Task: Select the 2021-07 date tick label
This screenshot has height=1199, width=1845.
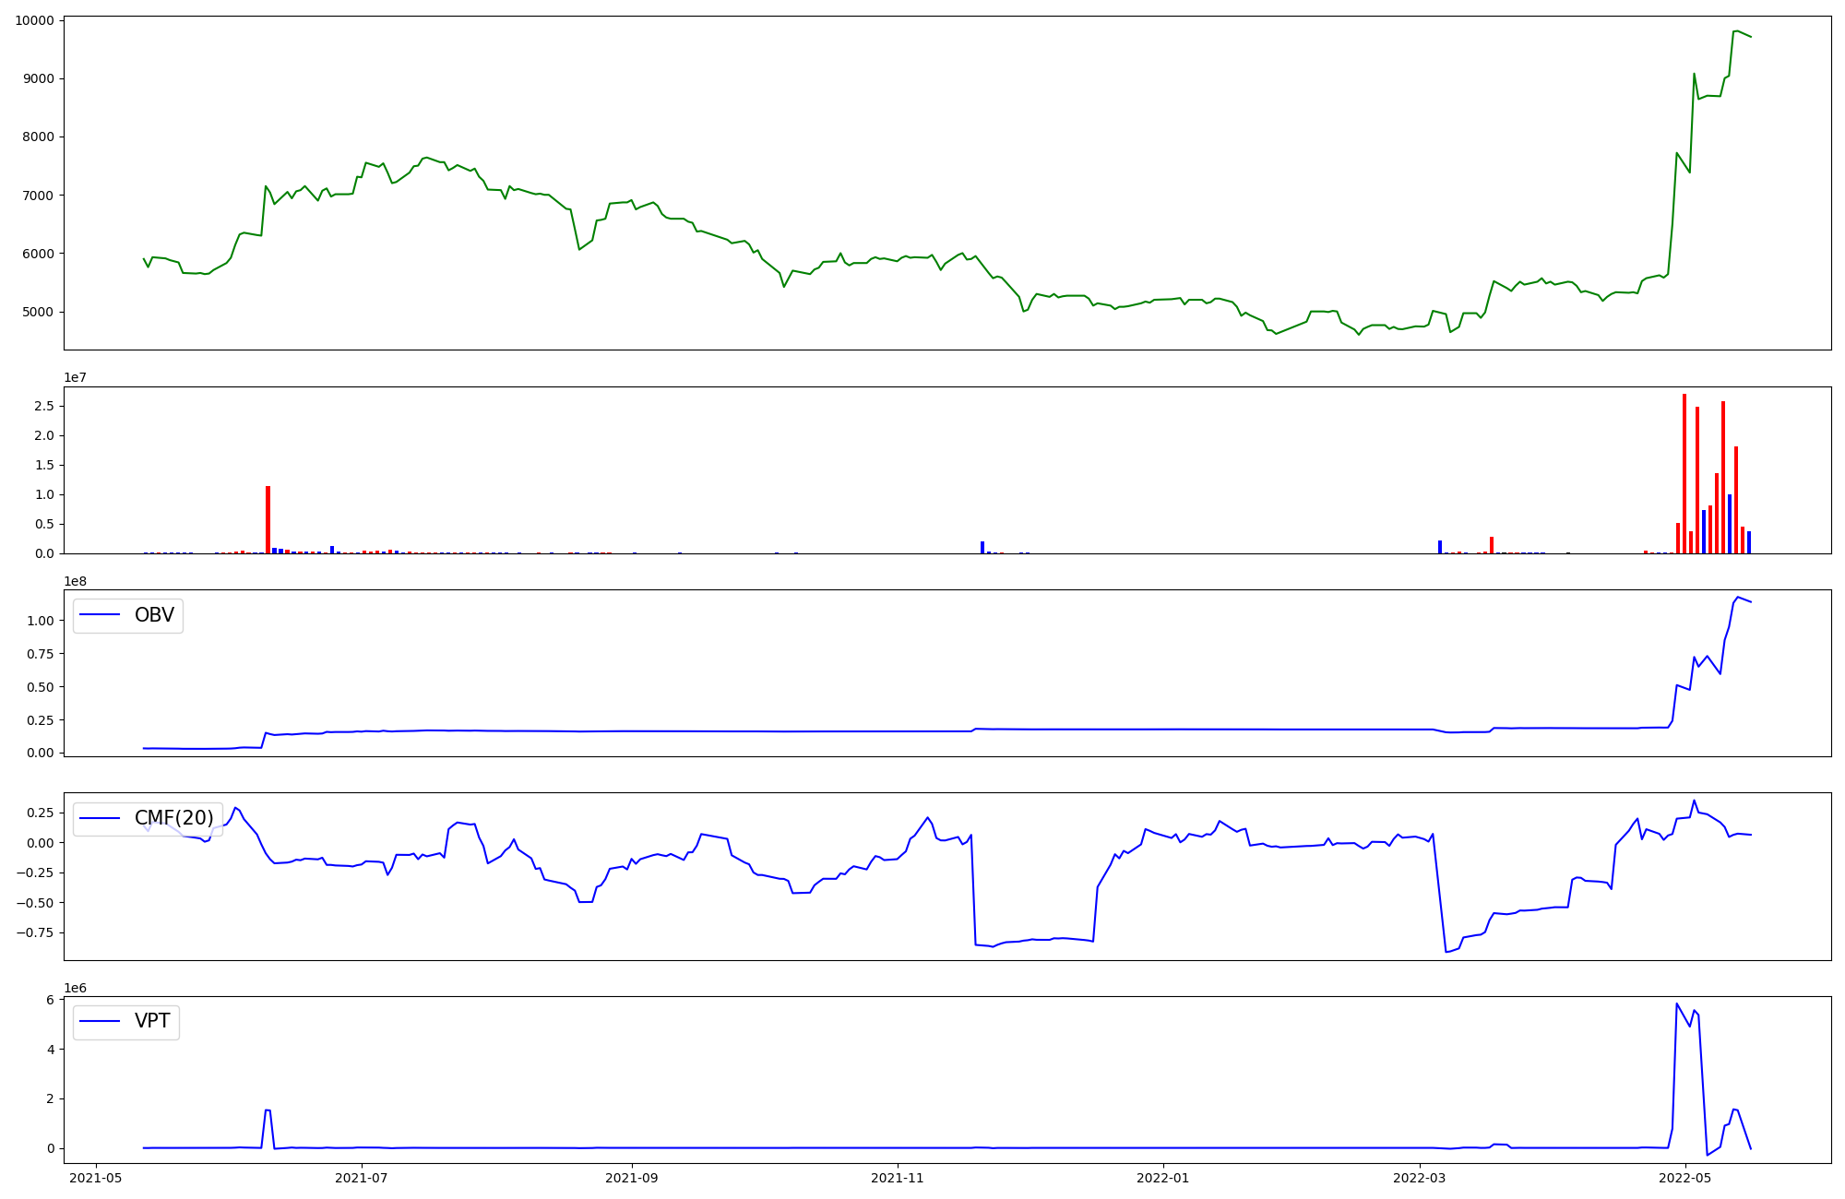Action: click(x=362, y=1178)
